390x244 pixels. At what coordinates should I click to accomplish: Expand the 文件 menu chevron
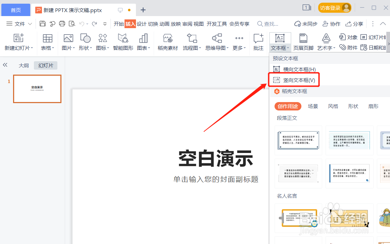(30, 24)
